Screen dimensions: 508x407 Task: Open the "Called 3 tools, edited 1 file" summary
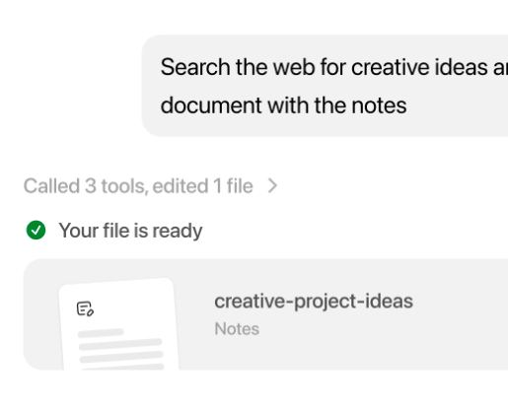click(151, 186)
